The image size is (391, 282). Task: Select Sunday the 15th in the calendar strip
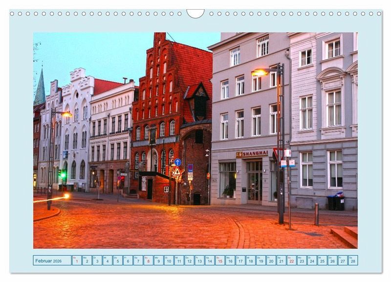click(220, 260)
